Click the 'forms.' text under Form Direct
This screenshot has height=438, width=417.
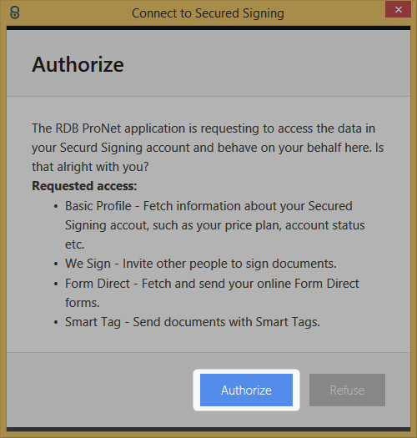(x=83, y=303)
